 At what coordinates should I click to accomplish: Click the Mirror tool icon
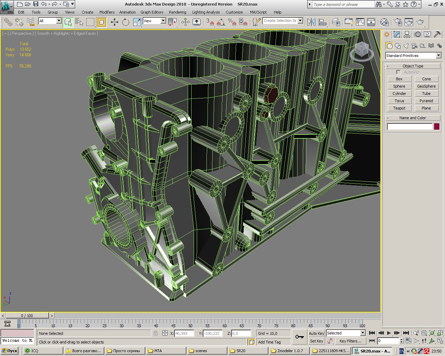(311, 22)
